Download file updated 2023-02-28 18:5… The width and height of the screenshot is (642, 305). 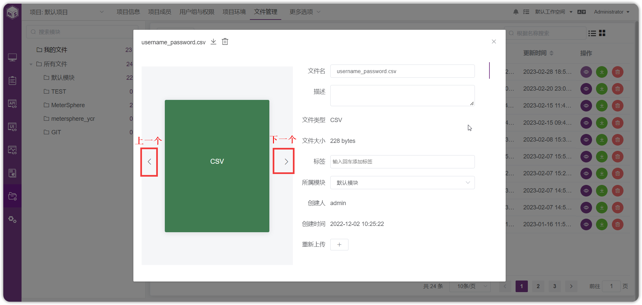point(602,72)
